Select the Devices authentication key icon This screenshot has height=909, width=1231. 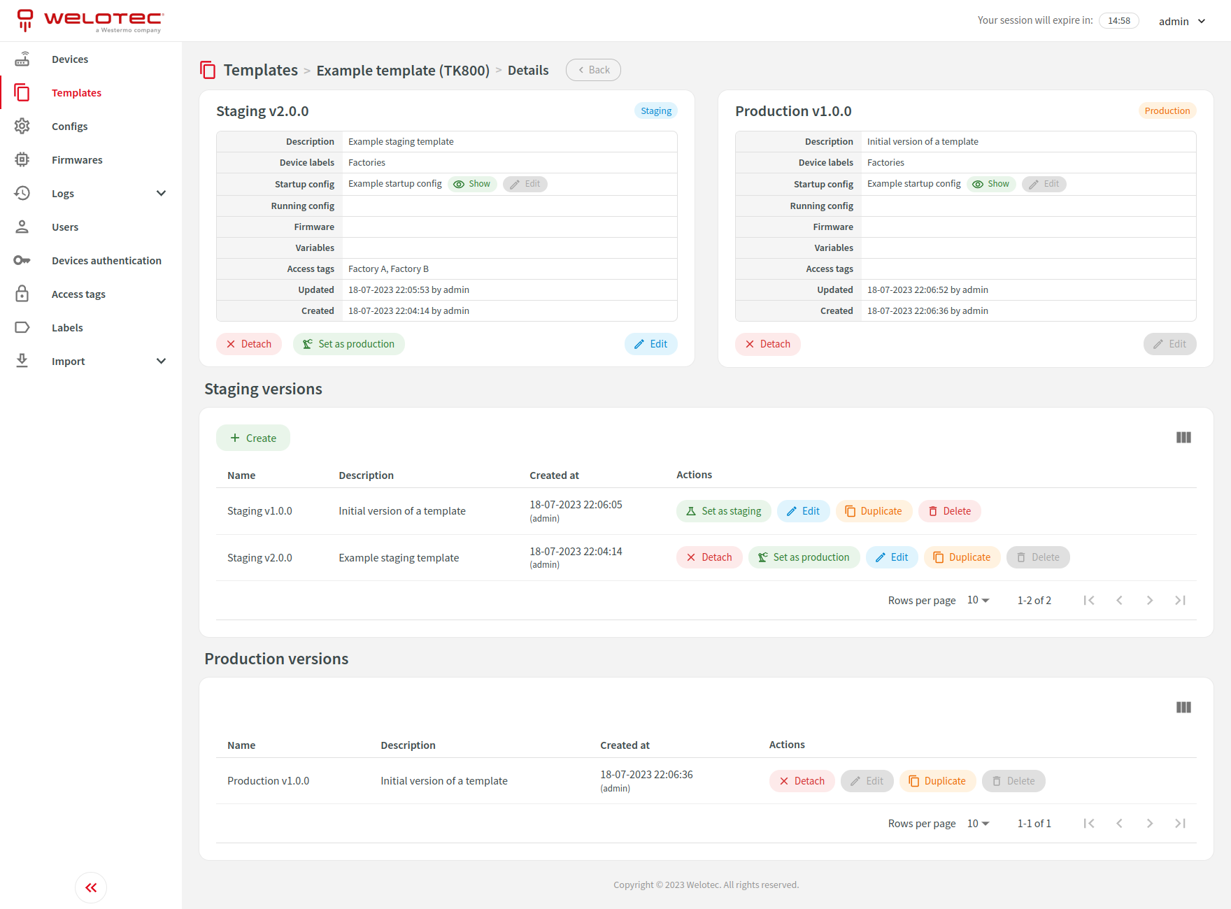pos(22,261)
